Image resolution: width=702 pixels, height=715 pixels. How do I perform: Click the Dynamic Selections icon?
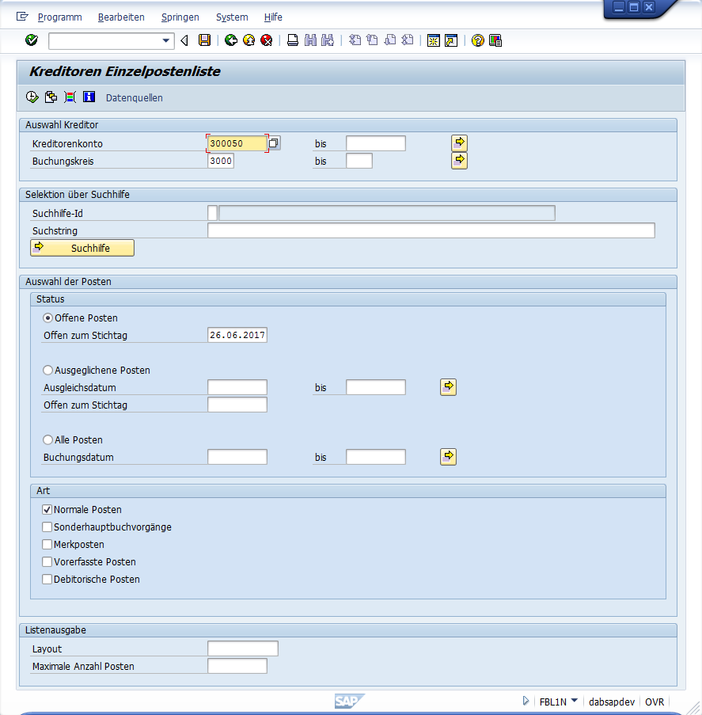[70, 97]
